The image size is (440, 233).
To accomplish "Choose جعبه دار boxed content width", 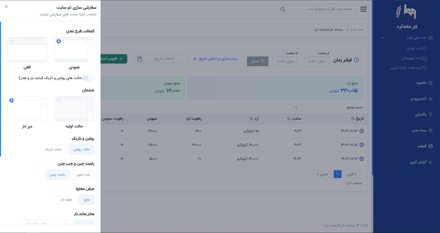I will [66, 200].
